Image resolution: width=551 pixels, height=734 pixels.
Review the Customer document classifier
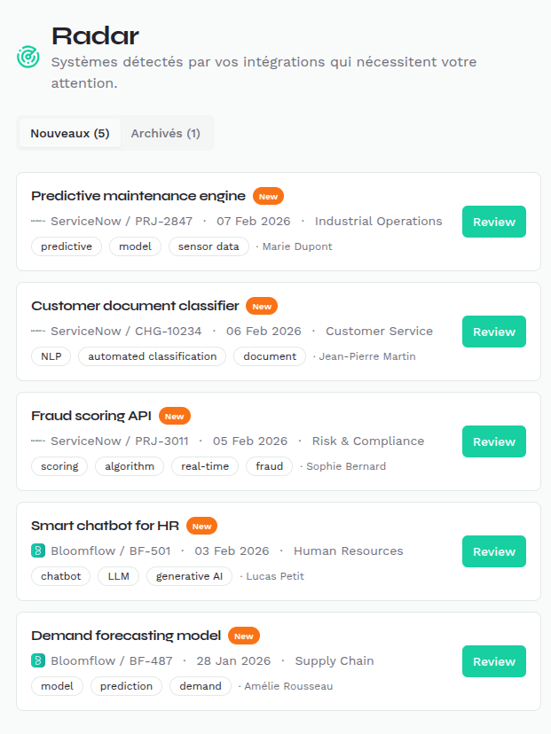tap(493, 332)
